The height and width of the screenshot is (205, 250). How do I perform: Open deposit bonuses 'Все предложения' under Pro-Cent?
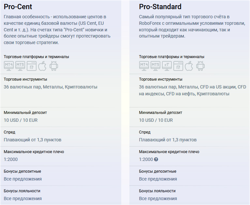click(23, 179)
